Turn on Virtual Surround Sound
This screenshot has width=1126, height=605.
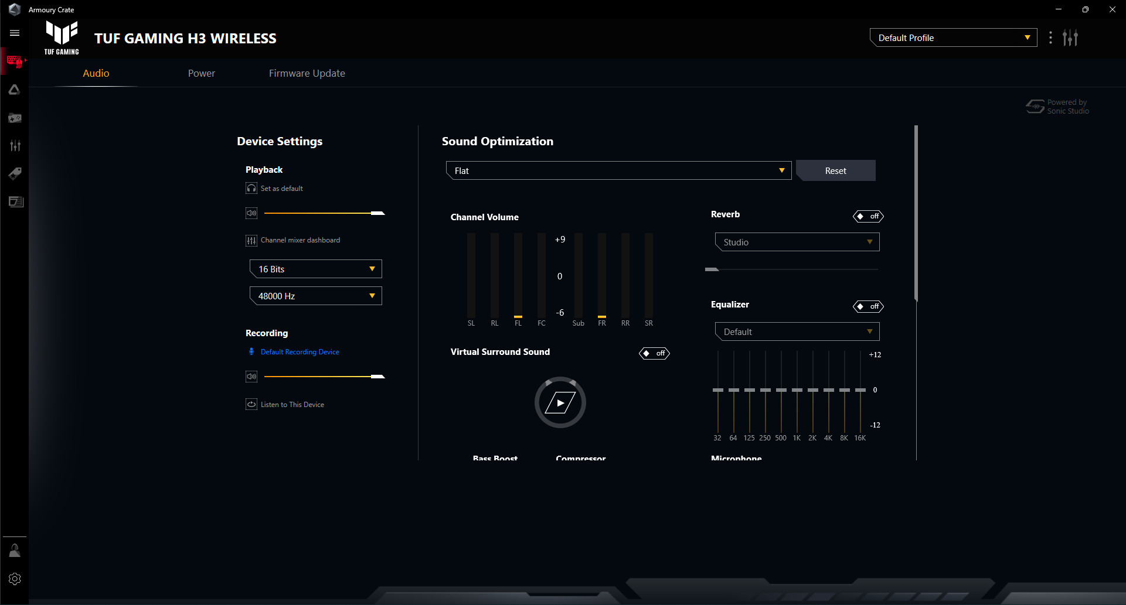click(x=654, y=353)
